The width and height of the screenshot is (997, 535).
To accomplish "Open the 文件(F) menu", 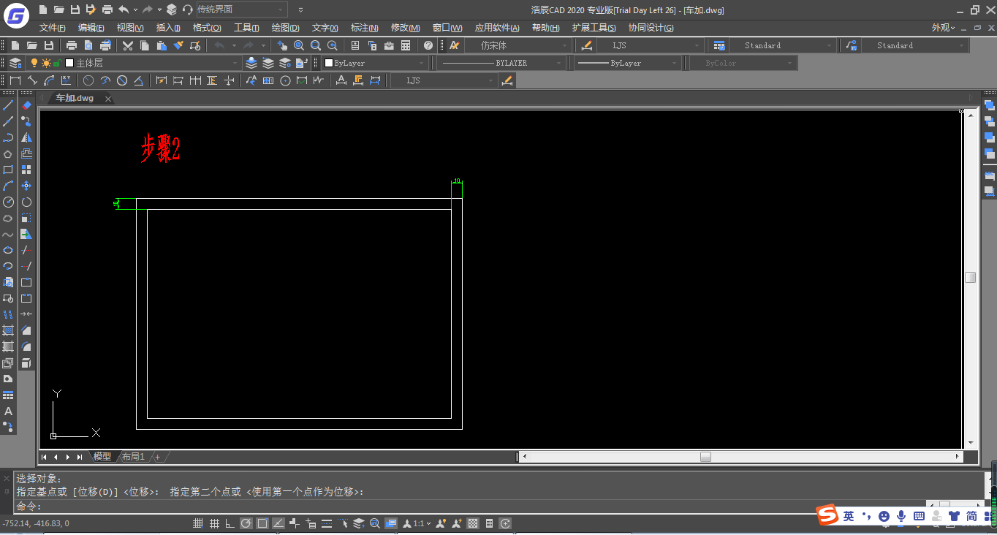I will point(53,28).
